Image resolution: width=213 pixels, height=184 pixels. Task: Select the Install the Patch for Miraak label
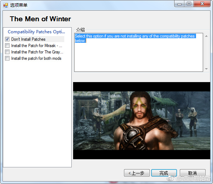(x=37, y=46)
